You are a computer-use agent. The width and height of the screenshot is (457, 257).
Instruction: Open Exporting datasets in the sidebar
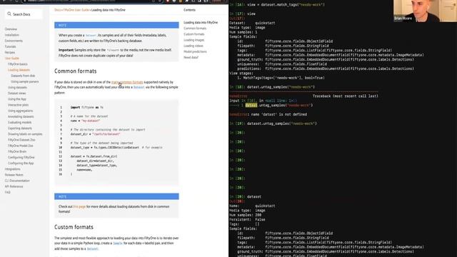[x=20, y=128]
